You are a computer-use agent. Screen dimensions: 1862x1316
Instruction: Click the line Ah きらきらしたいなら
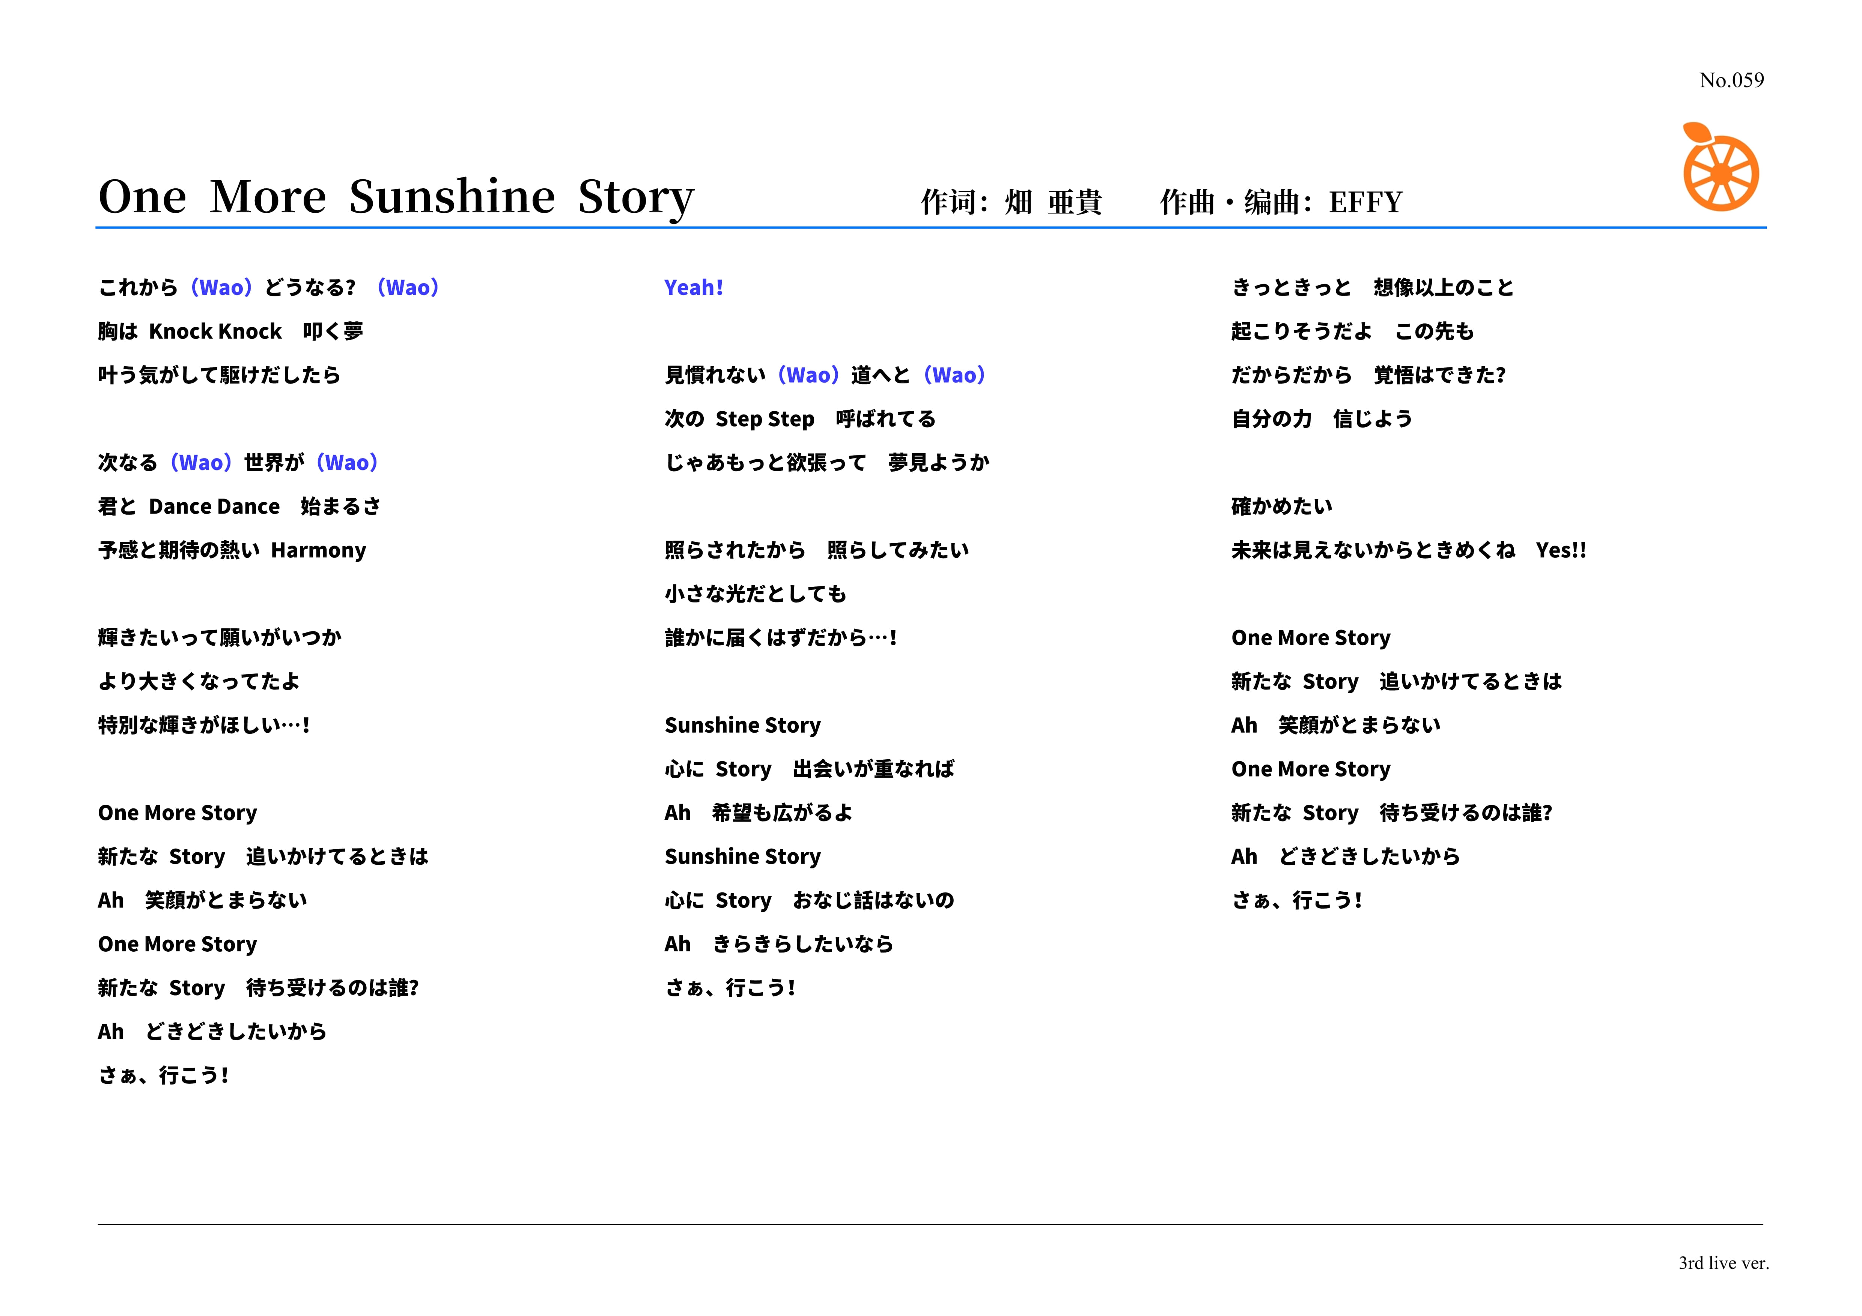pyautogui.click(x=778, y=944)
